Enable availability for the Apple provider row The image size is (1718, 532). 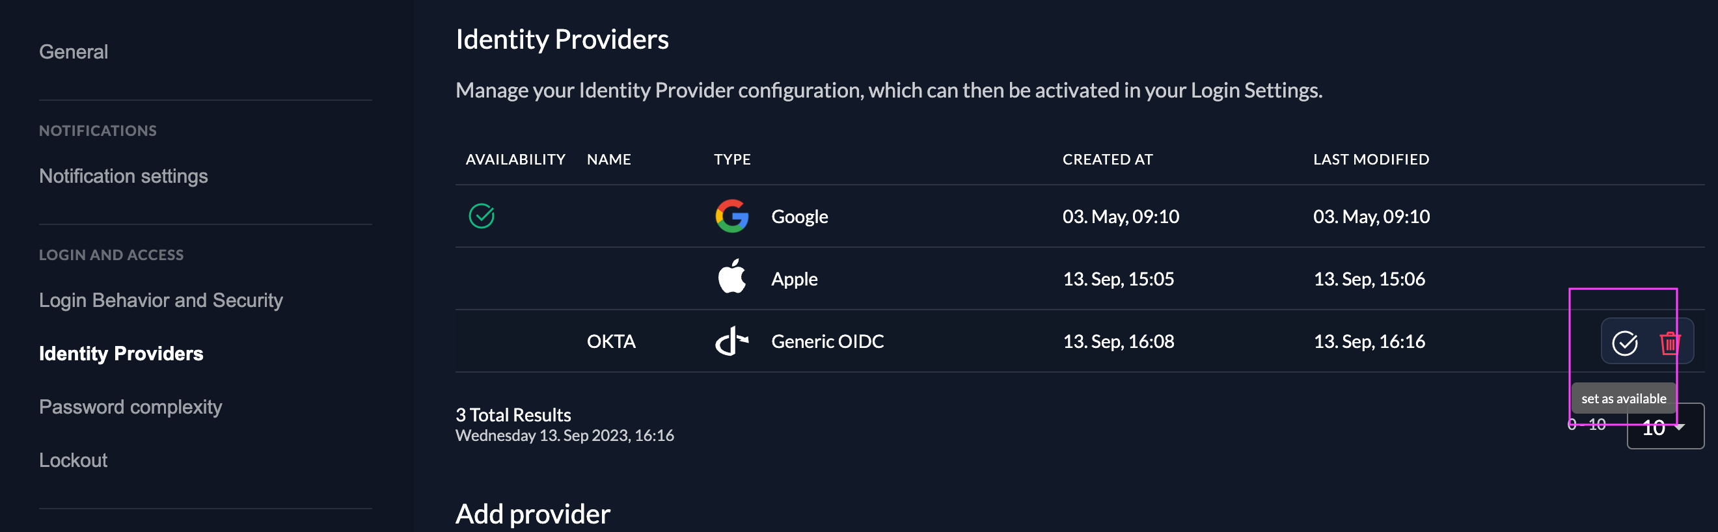click(x=482, y=278)
